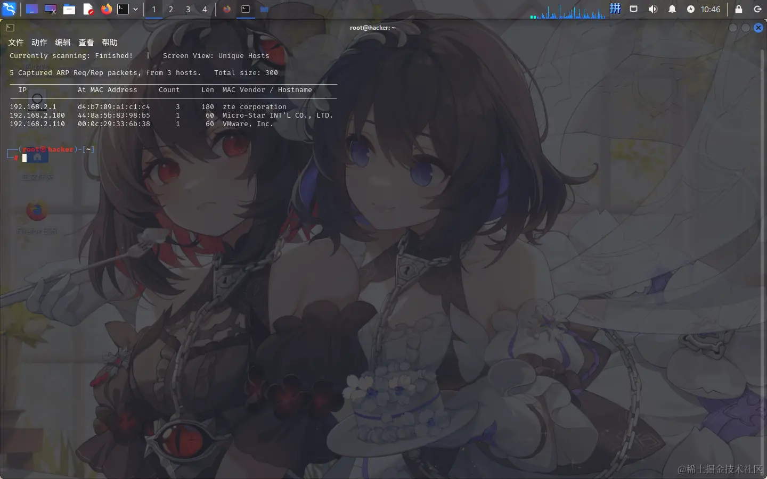Lock the screen with the padlock icon
Viewport: 767px width, 479px height.
[x=739, y=9]
